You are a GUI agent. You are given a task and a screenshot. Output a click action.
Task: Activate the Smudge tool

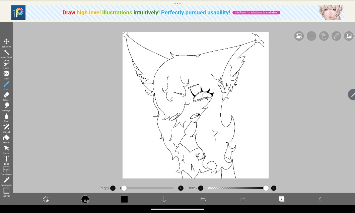click(6, 106)
